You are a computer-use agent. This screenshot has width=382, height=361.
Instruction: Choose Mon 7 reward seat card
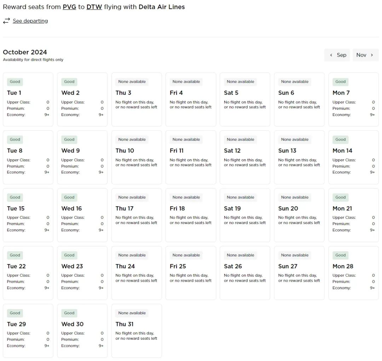(353, 99)
